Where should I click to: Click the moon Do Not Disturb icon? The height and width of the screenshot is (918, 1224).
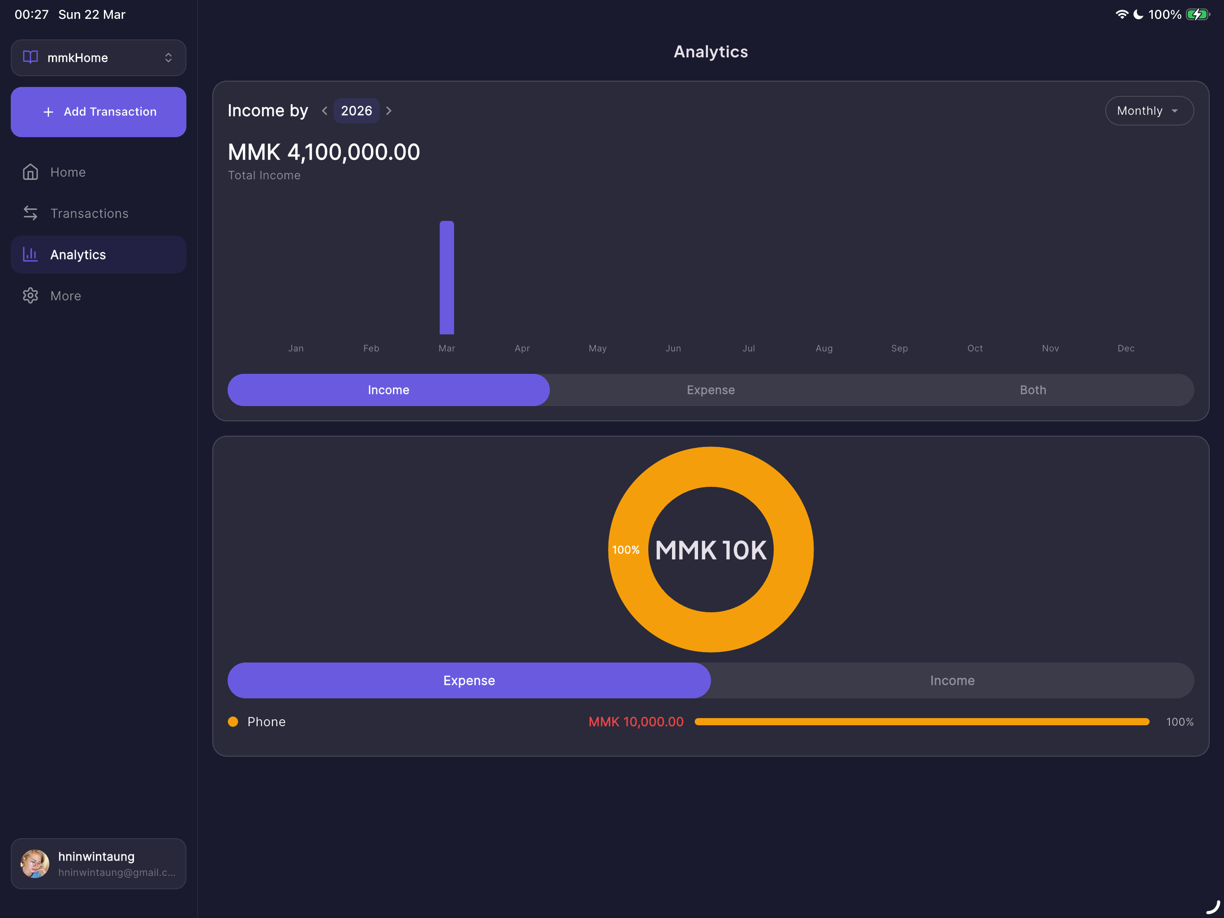point(1138,14)
